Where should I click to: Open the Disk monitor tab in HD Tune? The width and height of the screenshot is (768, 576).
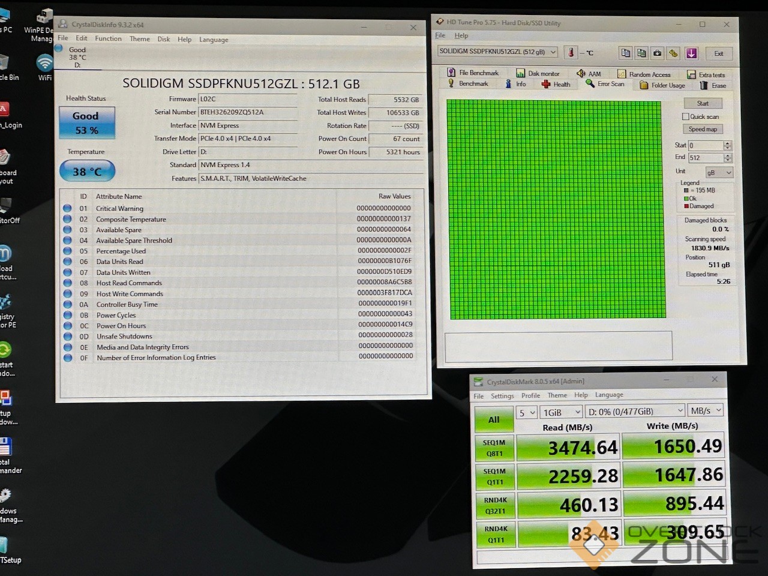[538, 73]
